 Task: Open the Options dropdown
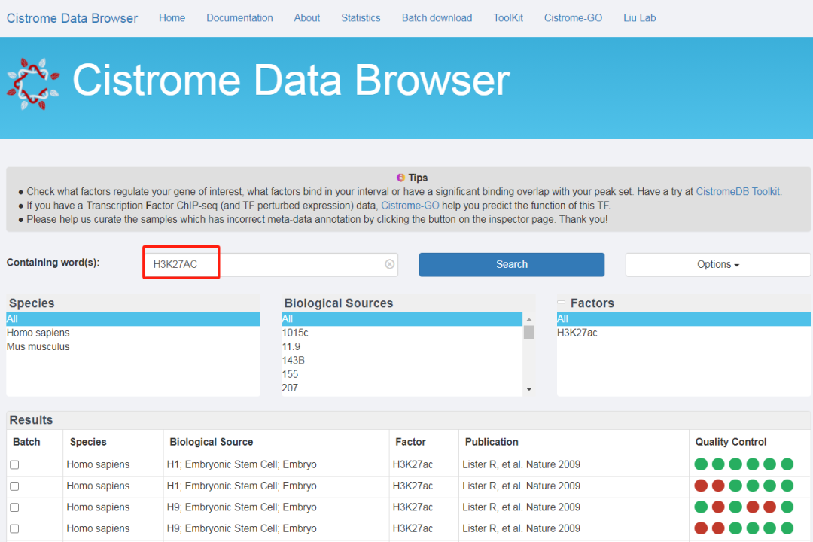point(717,264)
